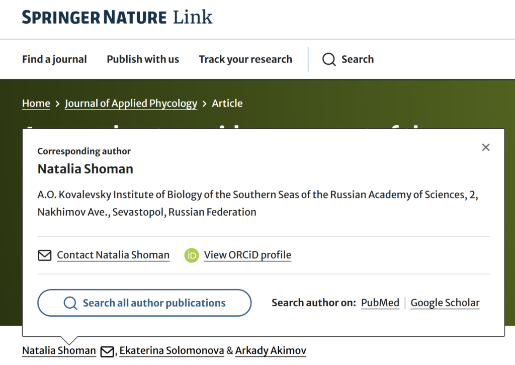The image size is (515, 365).
Task: Search author on PubMed
Action: pyautogui.click(x=380, y=303)
